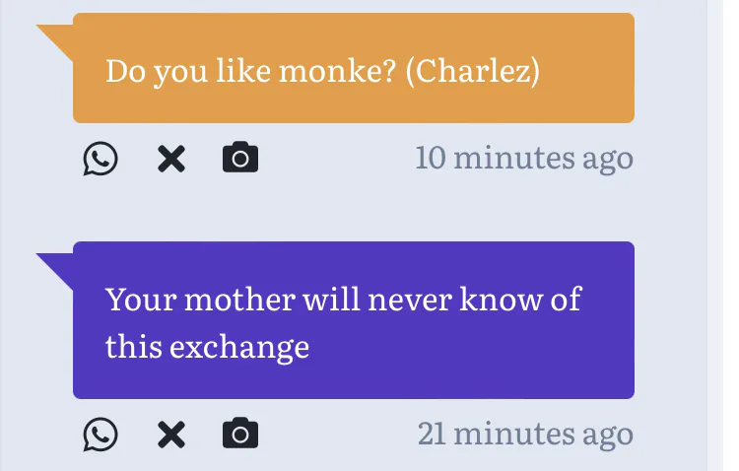739x471 pixels.
Task: Click the purple bubble's pointed tail
Action: [x=57, y=267]
